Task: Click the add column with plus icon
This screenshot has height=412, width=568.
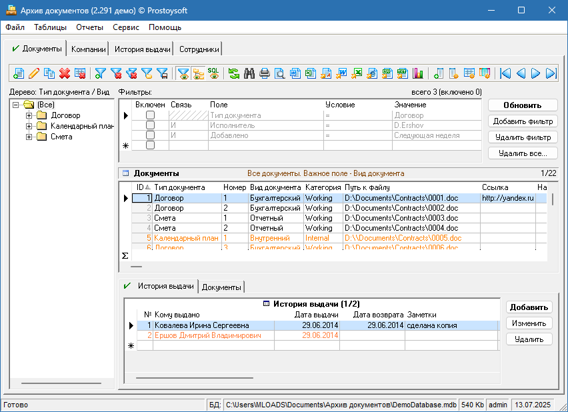Action: pos(438,73)
